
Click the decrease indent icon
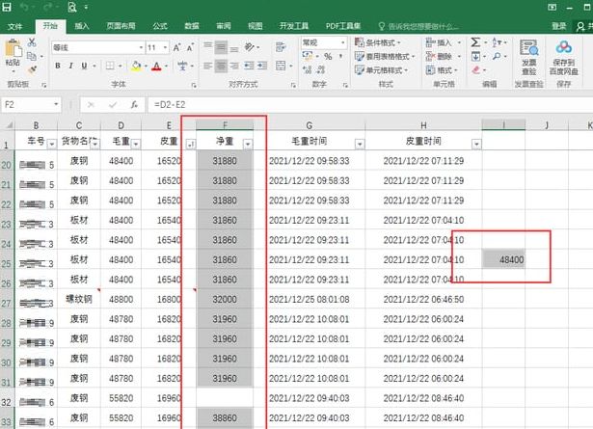click(249, 66)
